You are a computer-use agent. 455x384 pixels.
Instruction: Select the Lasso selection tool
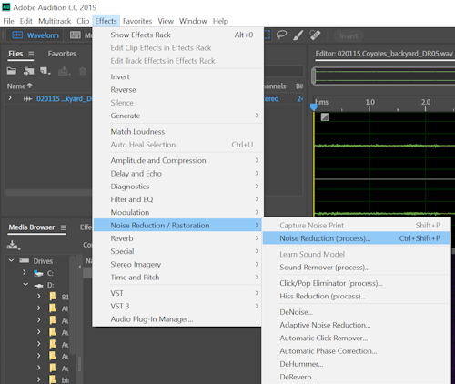[281, 35]
